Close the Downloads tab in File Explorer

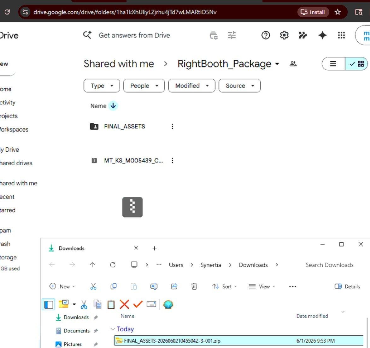pos(136,248)
